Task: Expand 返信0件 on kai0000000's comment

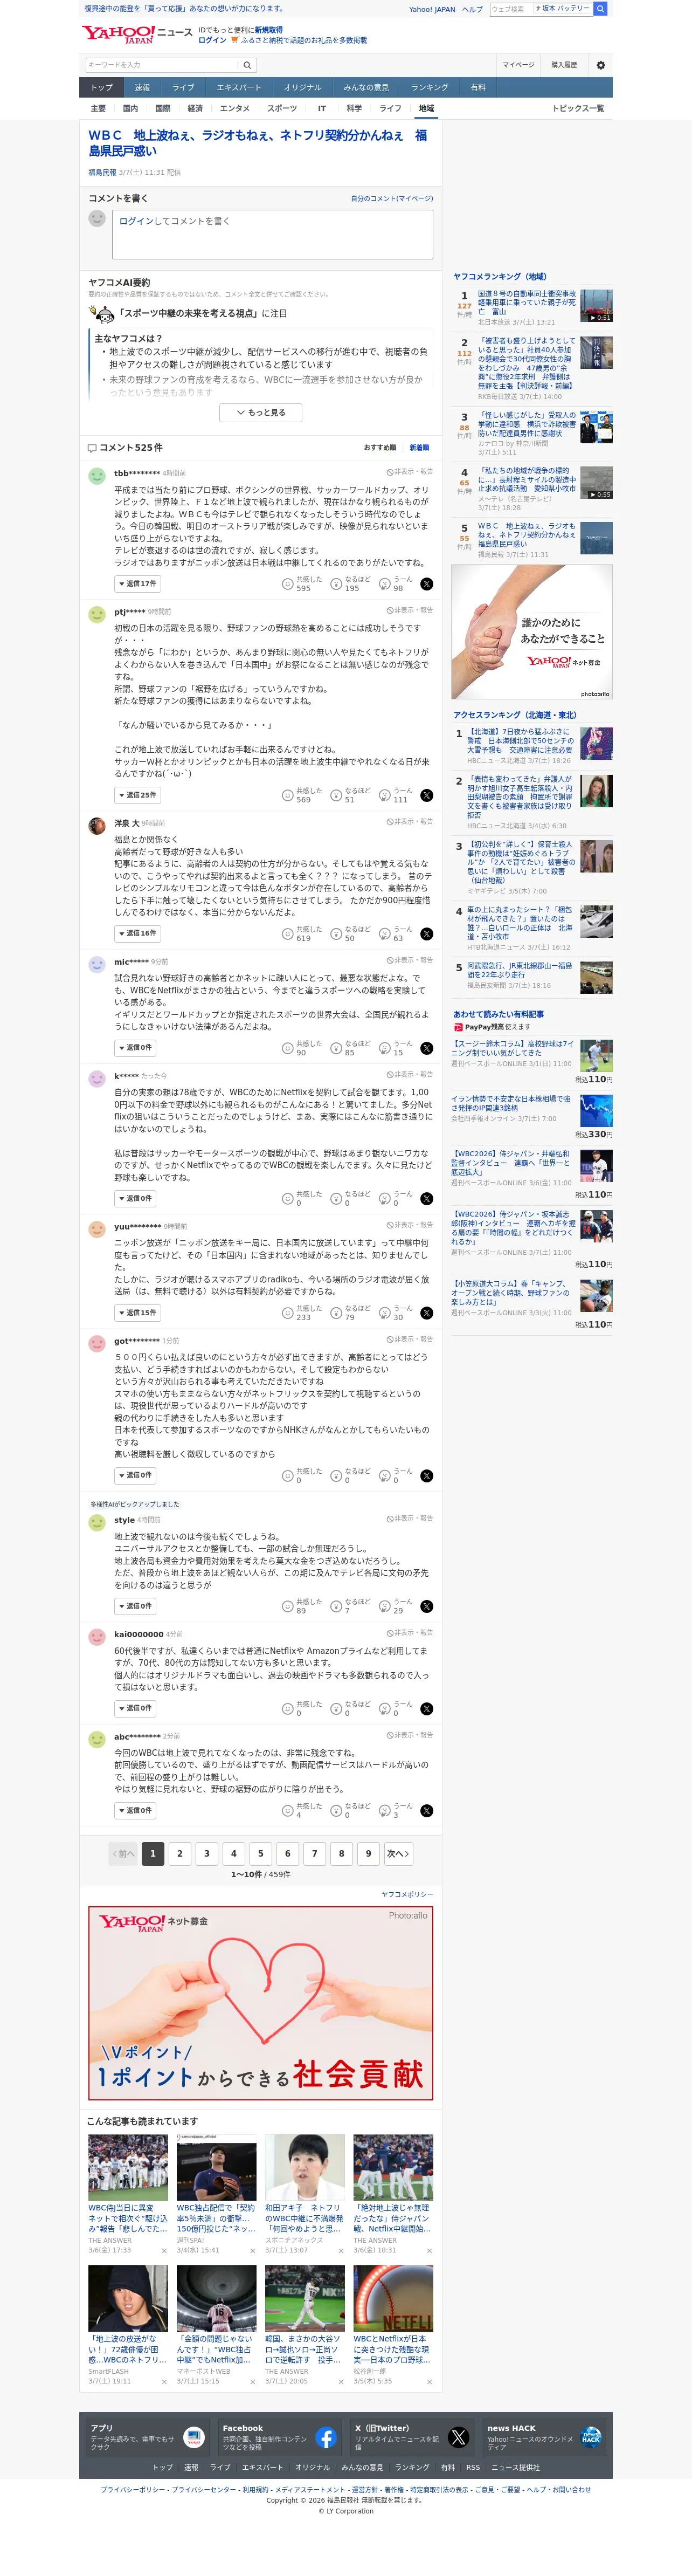Action: pyautogui.click(x=135, y=1708)
